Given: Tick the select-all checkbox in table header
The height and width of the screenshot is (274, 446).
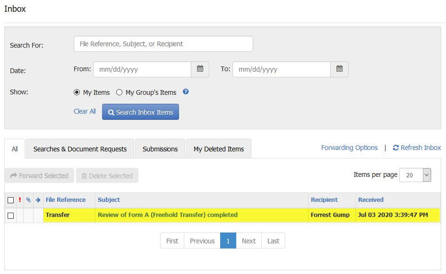Looking at the screenshot, I should coord(10,200).
